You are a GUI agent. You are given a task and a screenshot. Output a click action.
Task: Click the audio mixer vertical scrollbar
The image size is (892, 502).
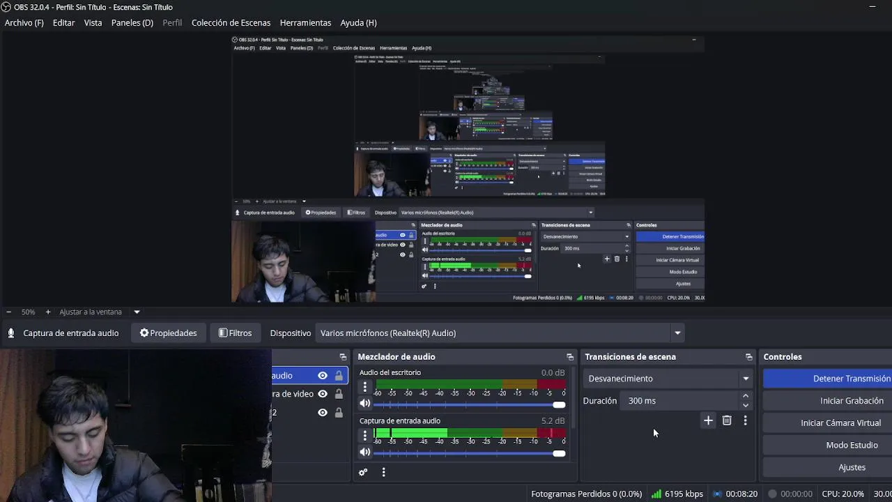tap(574, 397)
